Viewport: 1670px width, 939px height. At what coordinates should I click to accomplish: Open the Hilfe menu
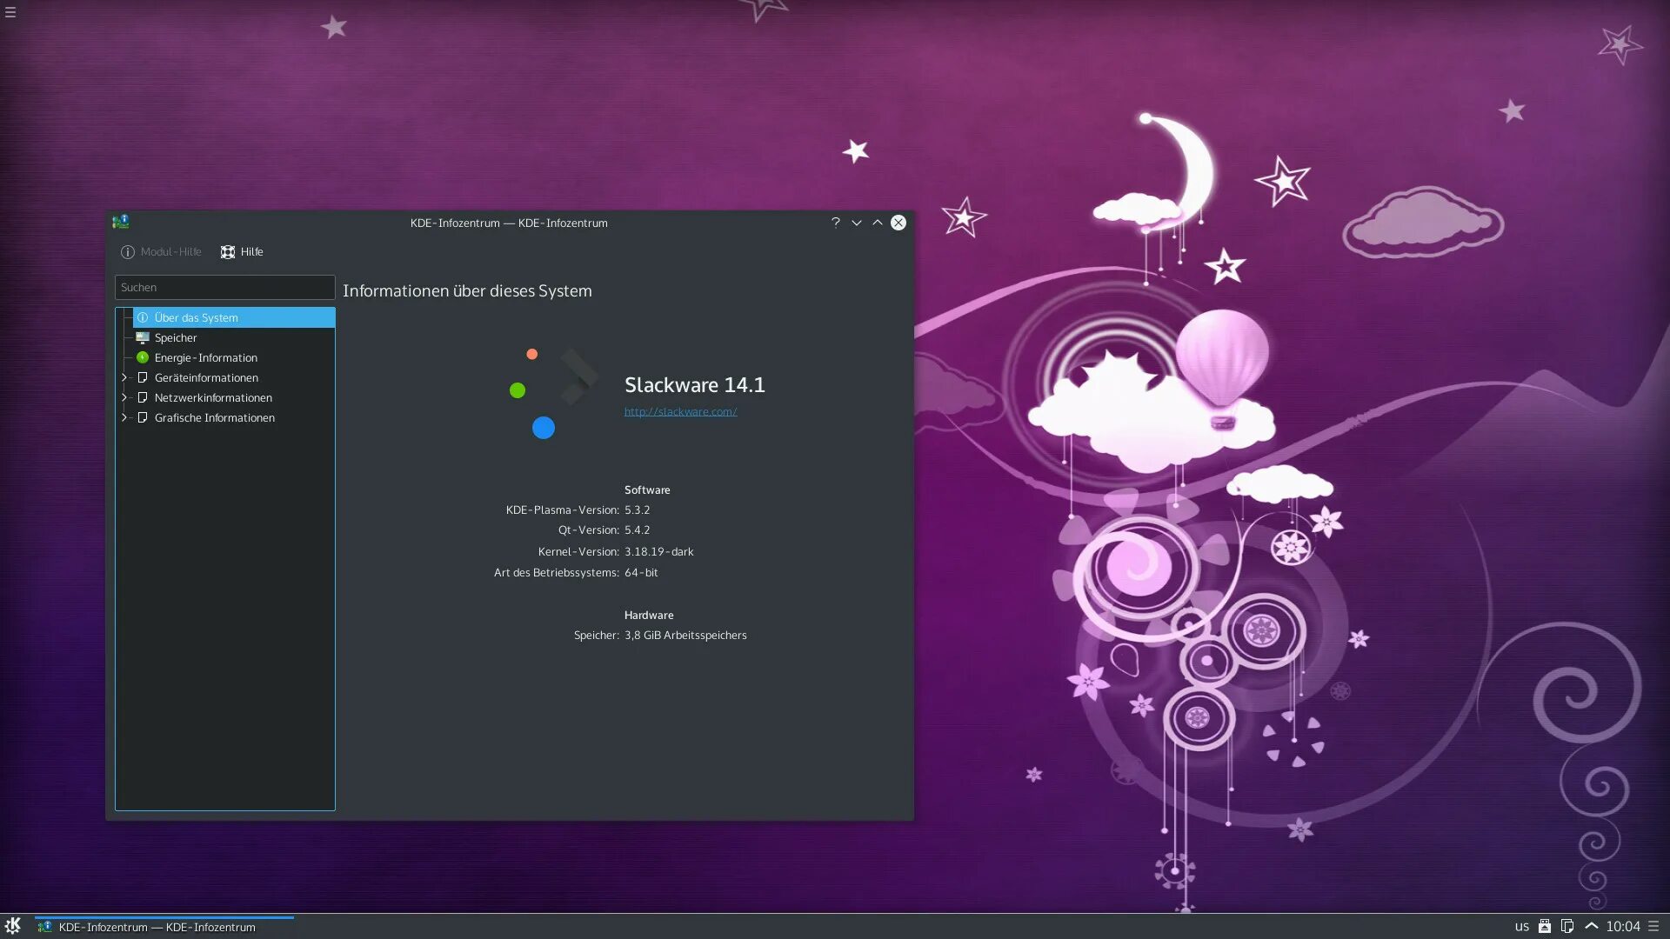coord(242,252)
